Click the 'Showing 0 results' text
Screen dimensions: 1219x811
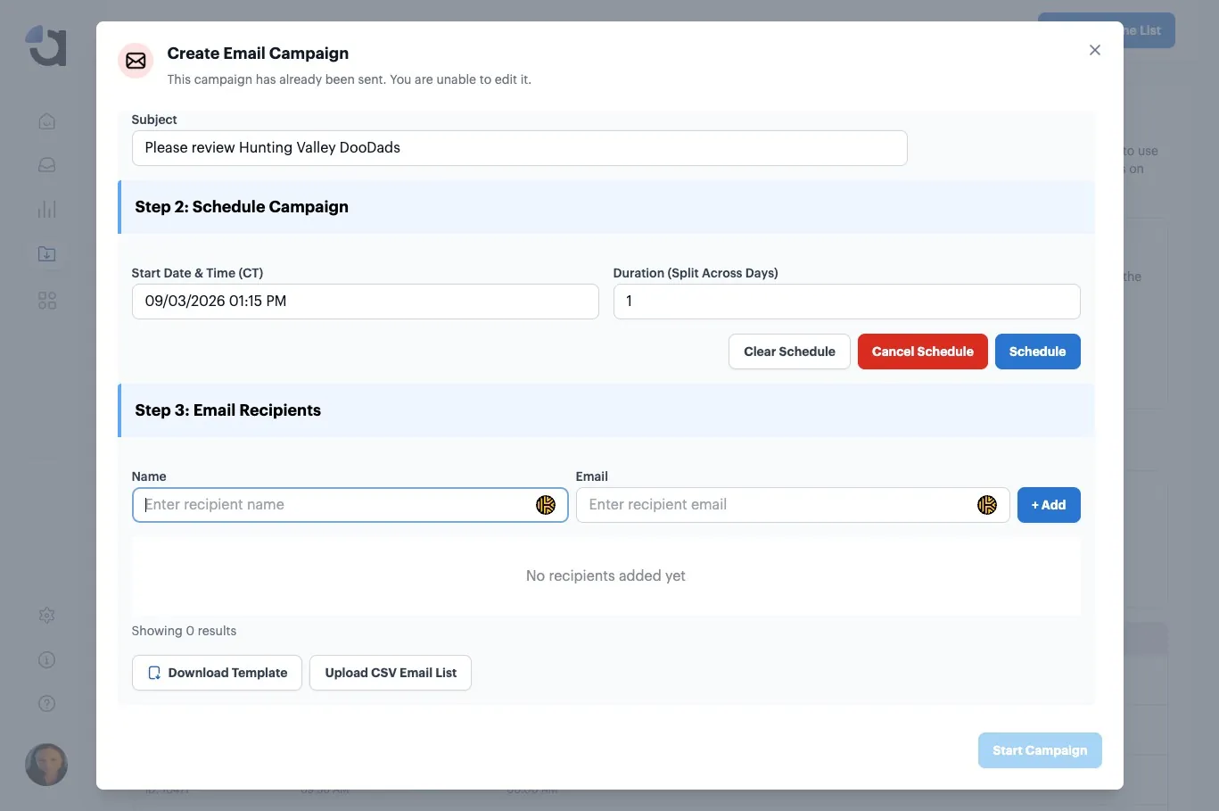coord(184,631)
